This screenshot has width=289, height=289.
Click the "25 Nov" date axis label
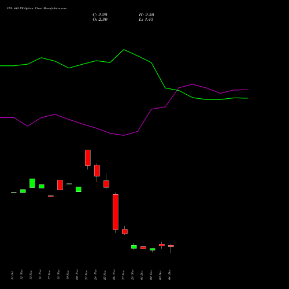(105, 275)
